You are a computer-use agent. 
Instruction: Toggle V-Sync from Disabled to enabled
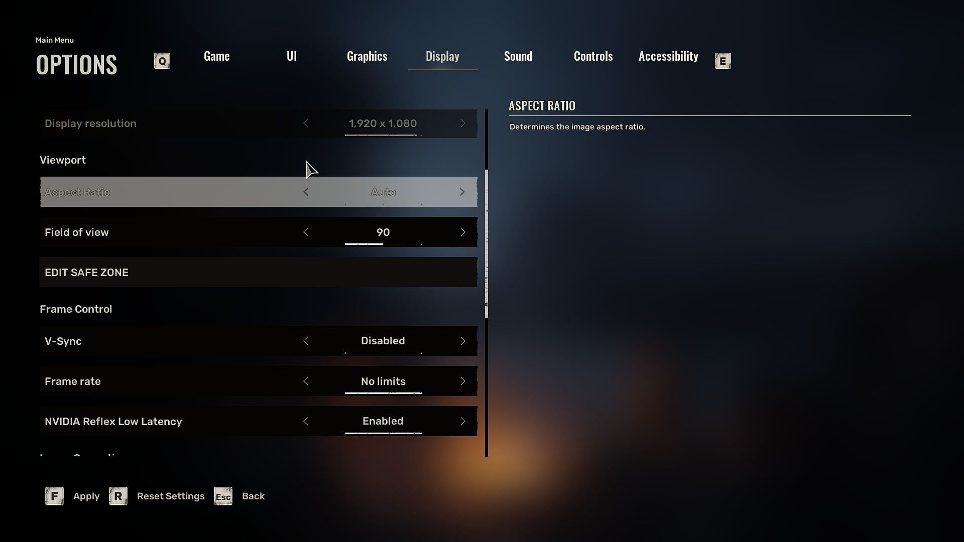pyautogui.click(x=462, y=341)
